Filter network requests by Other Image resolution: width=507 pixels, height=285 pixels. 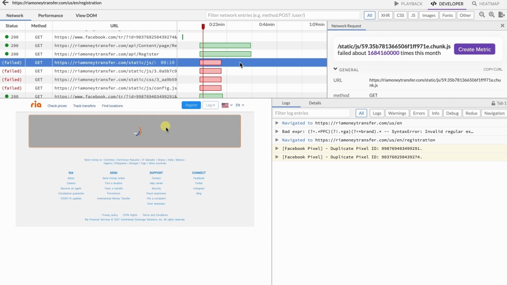click(465, 15)
